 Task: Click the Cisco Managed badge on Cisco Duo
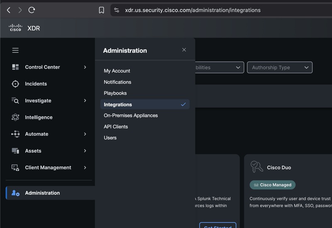coord(272,185)
